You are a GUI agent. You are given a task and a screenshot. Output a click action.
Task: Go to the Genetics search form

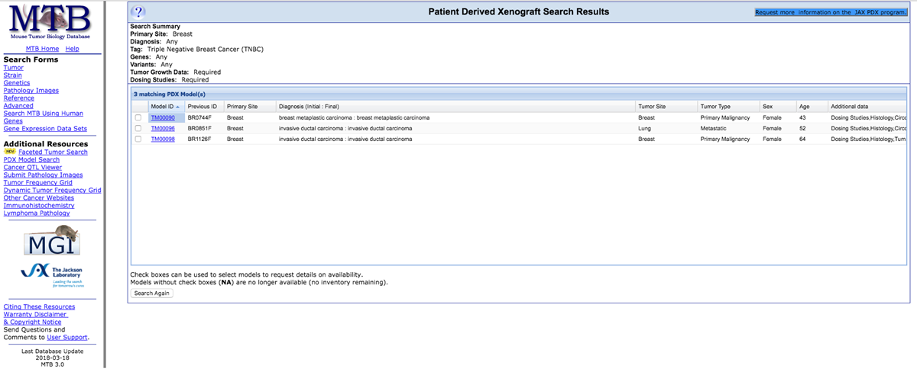click(x=17, y=83)
